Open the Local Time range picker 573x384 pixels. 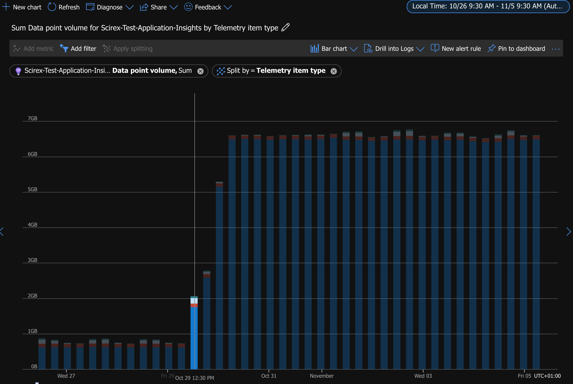pyautogui.click(x=488, y=6)
